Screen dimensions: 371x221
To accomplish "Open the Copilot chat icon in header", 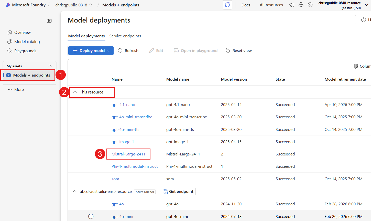I will [x=227, y=5].
